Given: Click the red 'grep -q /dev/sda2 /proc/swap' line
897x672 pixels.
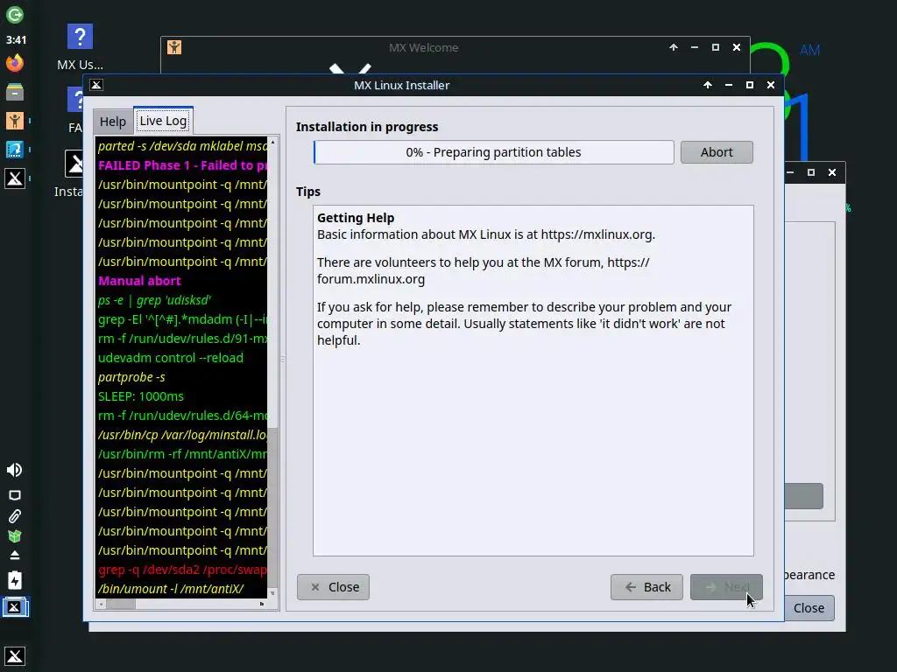Looking at the screenshot, I should coord(182,569).
